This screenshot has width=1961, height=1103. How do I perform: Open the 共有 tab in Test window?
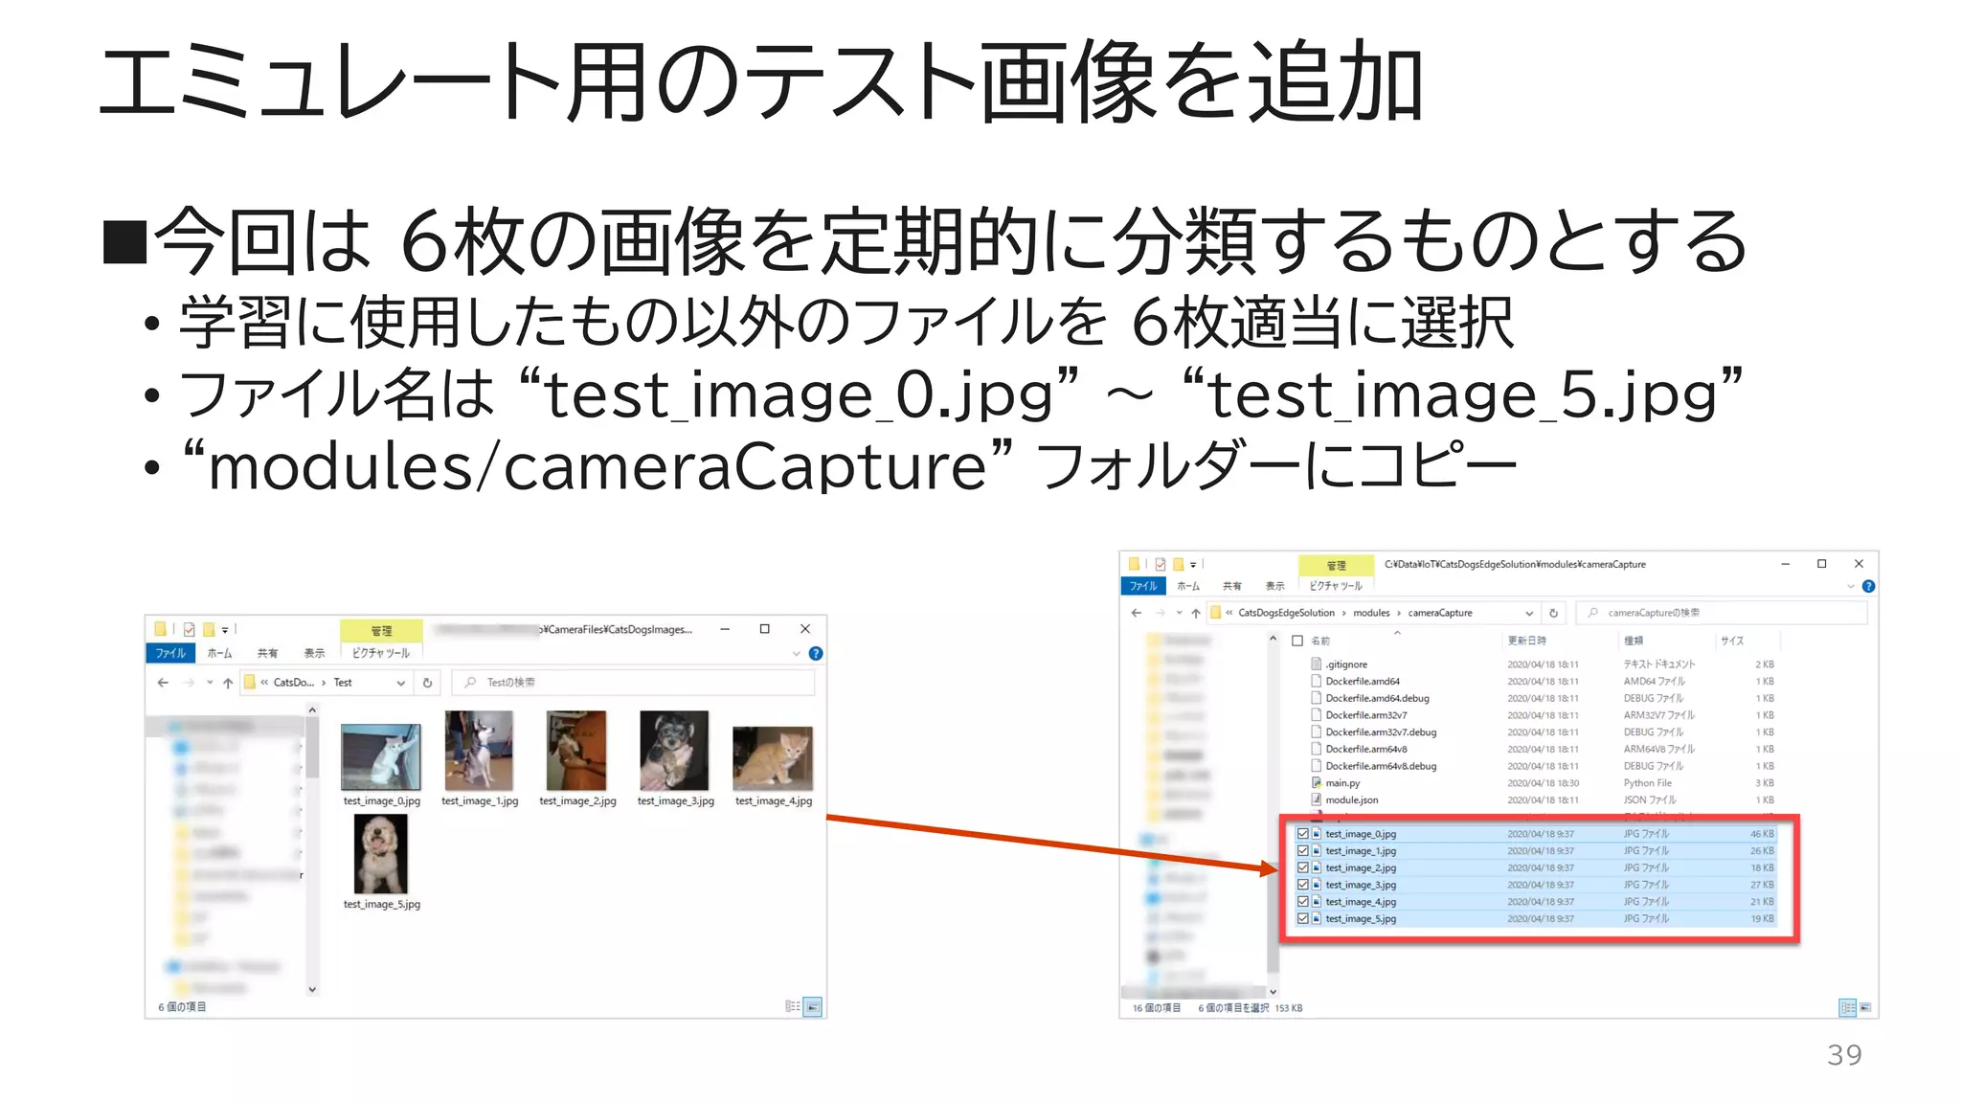coord(267,653)
